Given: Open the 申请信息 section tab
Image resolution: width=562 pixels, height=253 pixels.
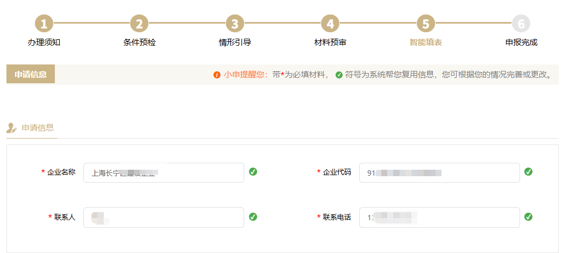Looking at the screenshot, I should [x=38, y=128].
